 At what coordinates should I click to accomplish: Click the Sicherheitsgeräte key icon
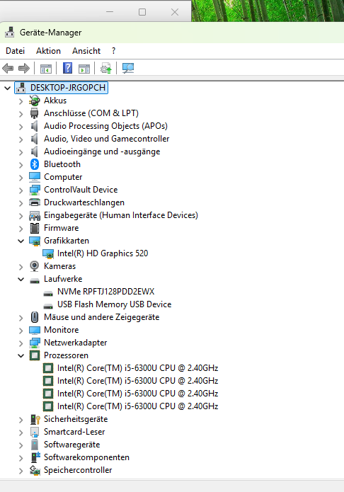(x=35, y=419)
